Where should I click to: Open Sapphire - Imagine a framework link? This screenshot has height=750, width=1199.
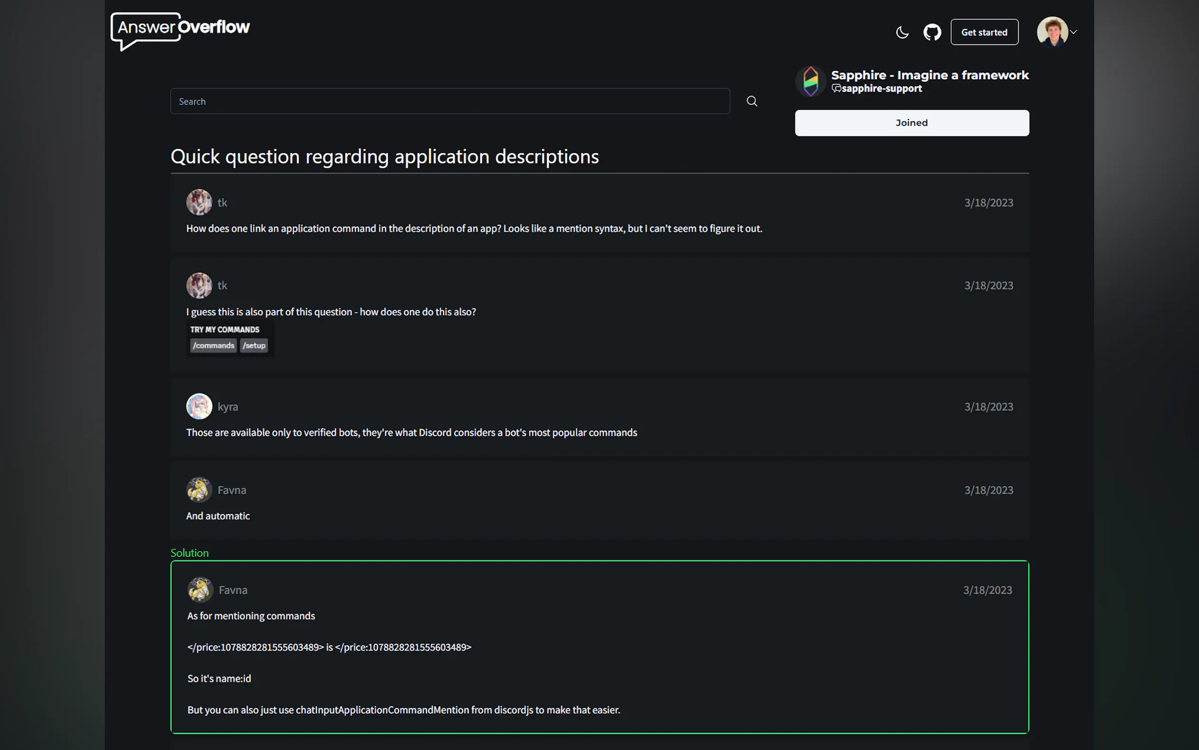tap(929, 75)
